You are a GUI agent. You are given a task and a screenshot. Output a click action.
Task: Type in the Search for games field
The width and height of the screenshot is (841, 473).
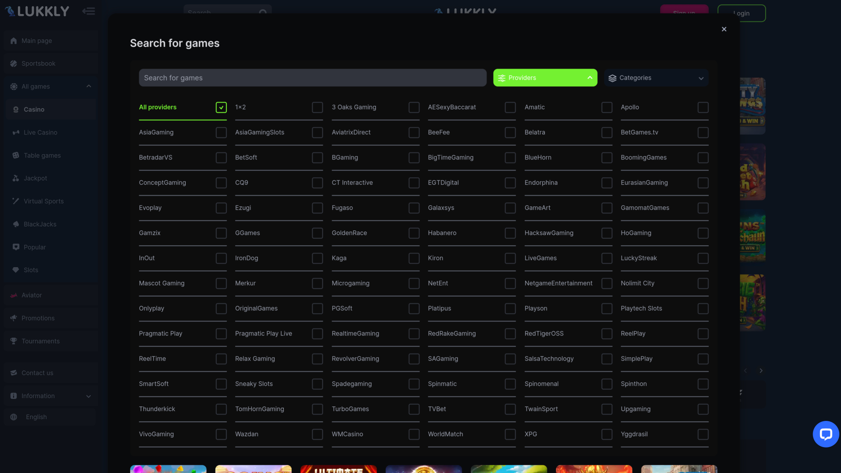click(312, 78)
